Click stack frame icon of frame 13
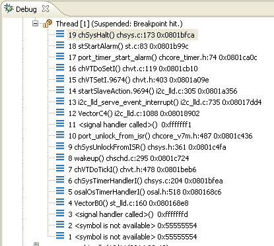The width and height of the screenshot is (274, 246). tap(60, 101)
